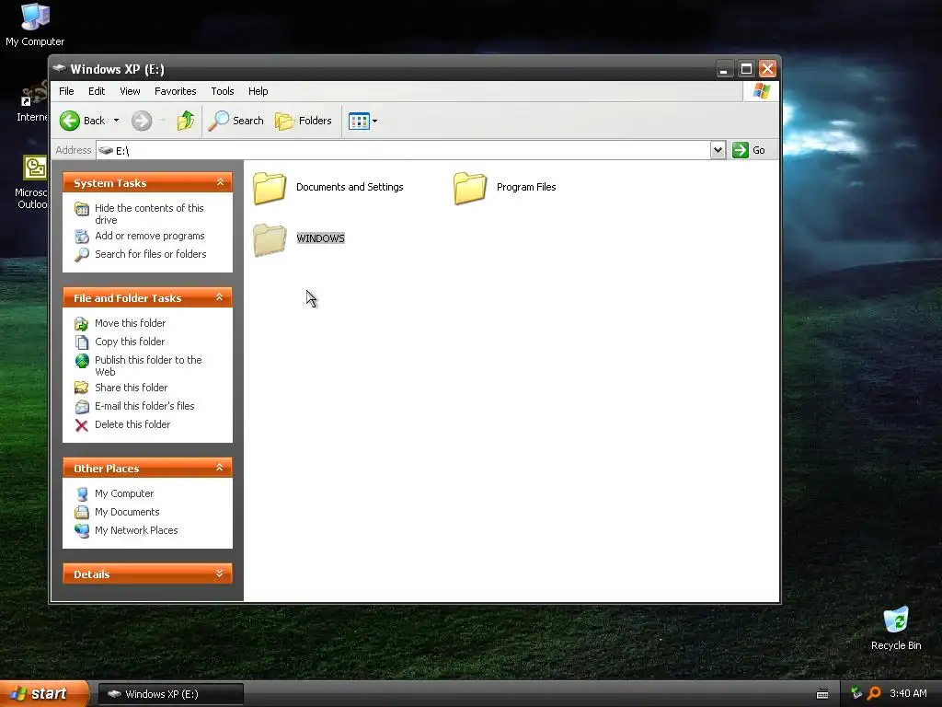This screenshot has width=942, height=707.
Task: Go to My Documents in Other Places
Action: tap(127, 512)
